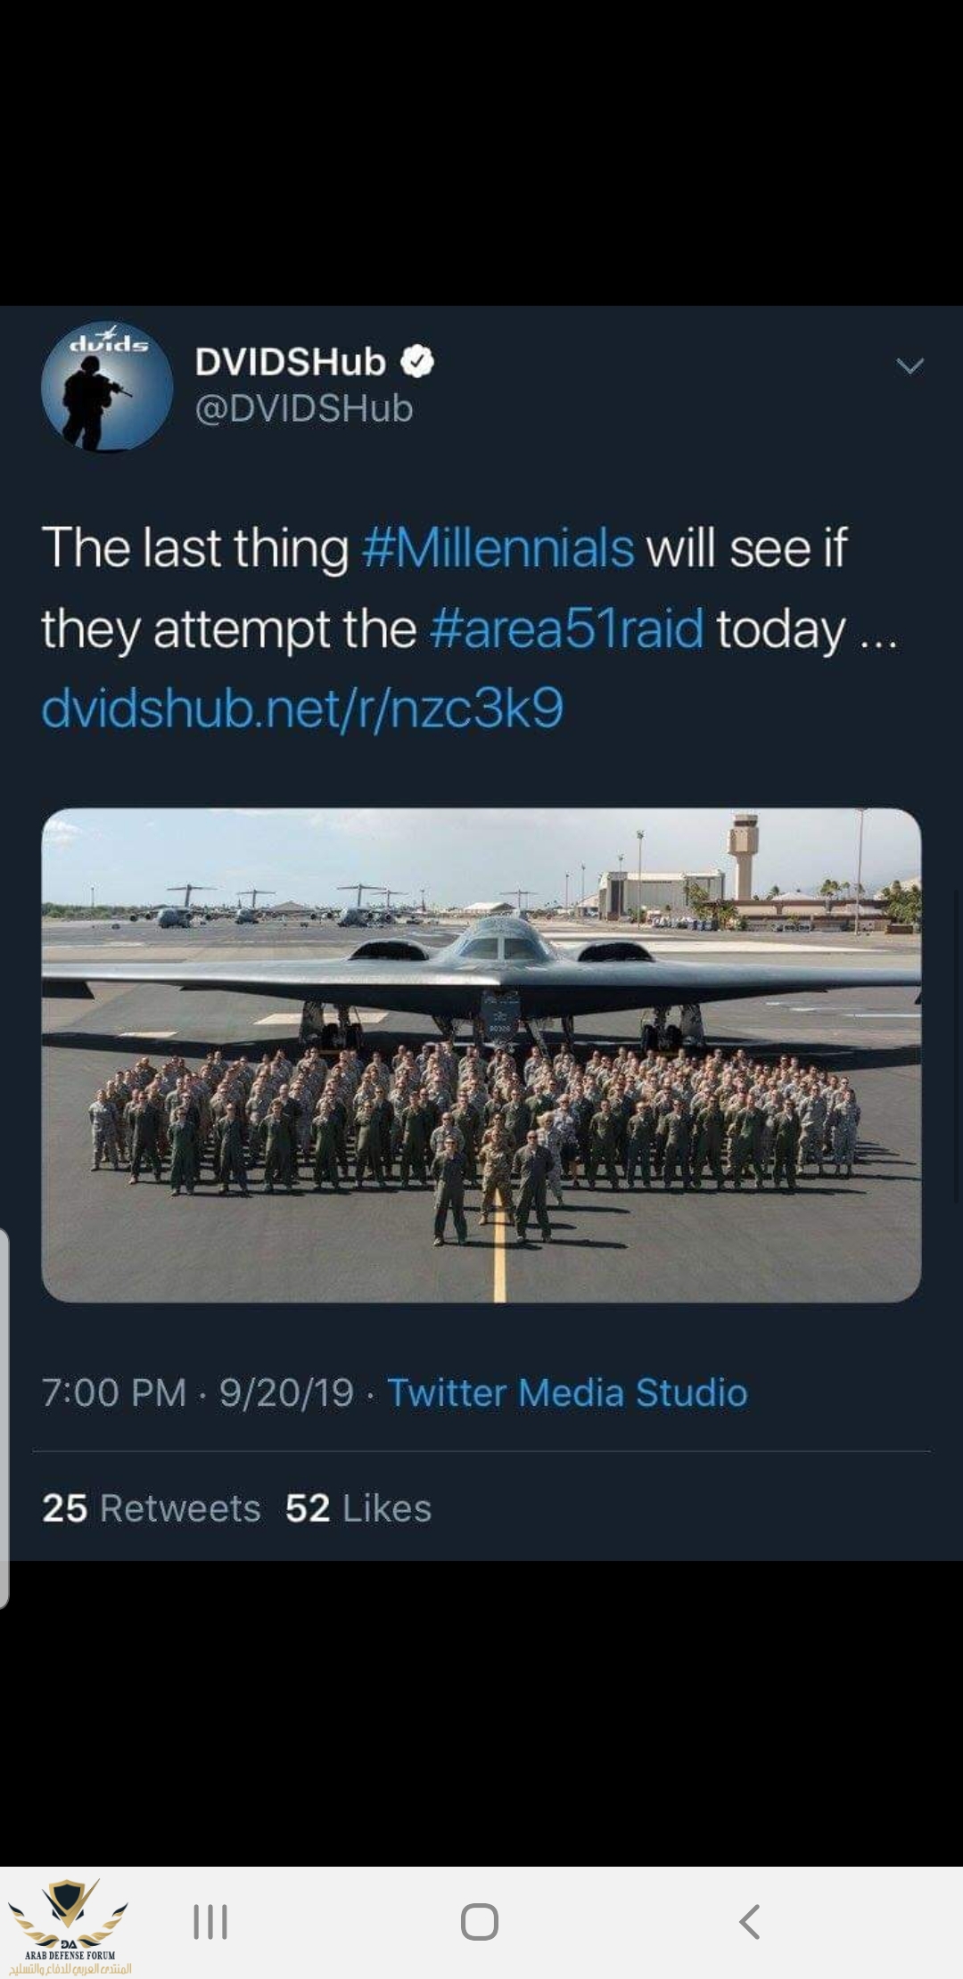Image resolution: width=963 pixels, height=1979 pixels.
Task: Open the DVIDSHub display name profile
Action: click(290, 362)
